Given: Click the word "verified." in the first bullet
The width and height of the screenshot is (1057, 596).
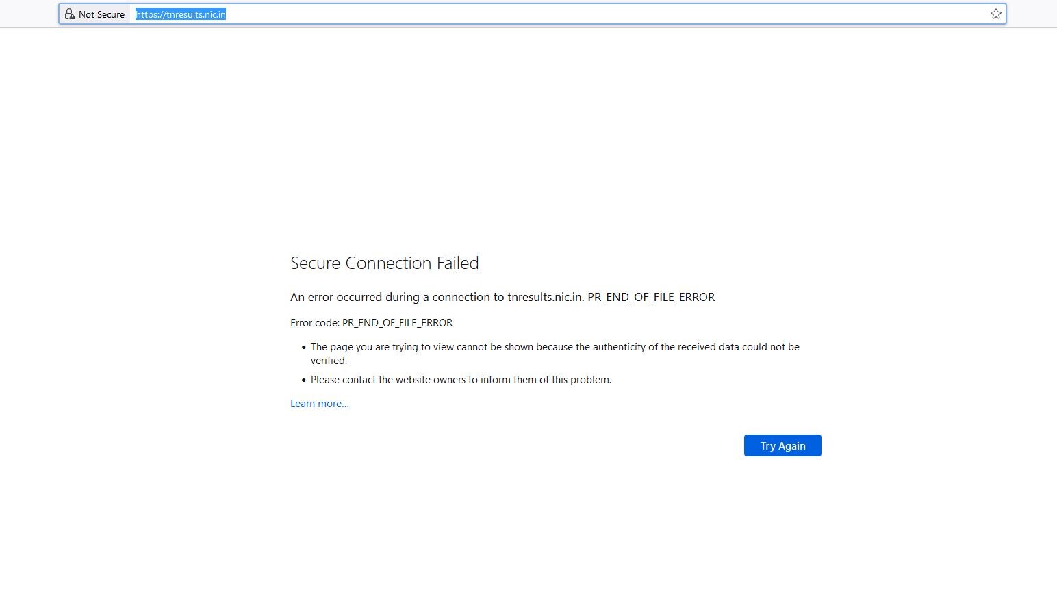Looking at the screenshot, I should click(329, 361).
